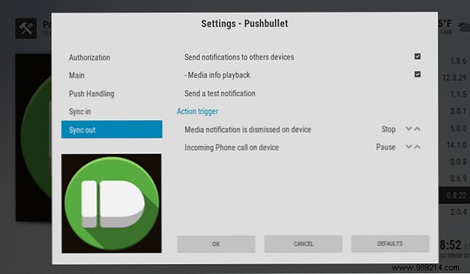Toggle the Media info playback checkbox

(x=418, y=74)
